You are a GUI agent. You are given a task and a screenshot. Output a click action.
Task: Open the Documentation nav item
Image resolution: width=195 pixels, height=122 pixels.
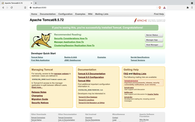point(48,14)
